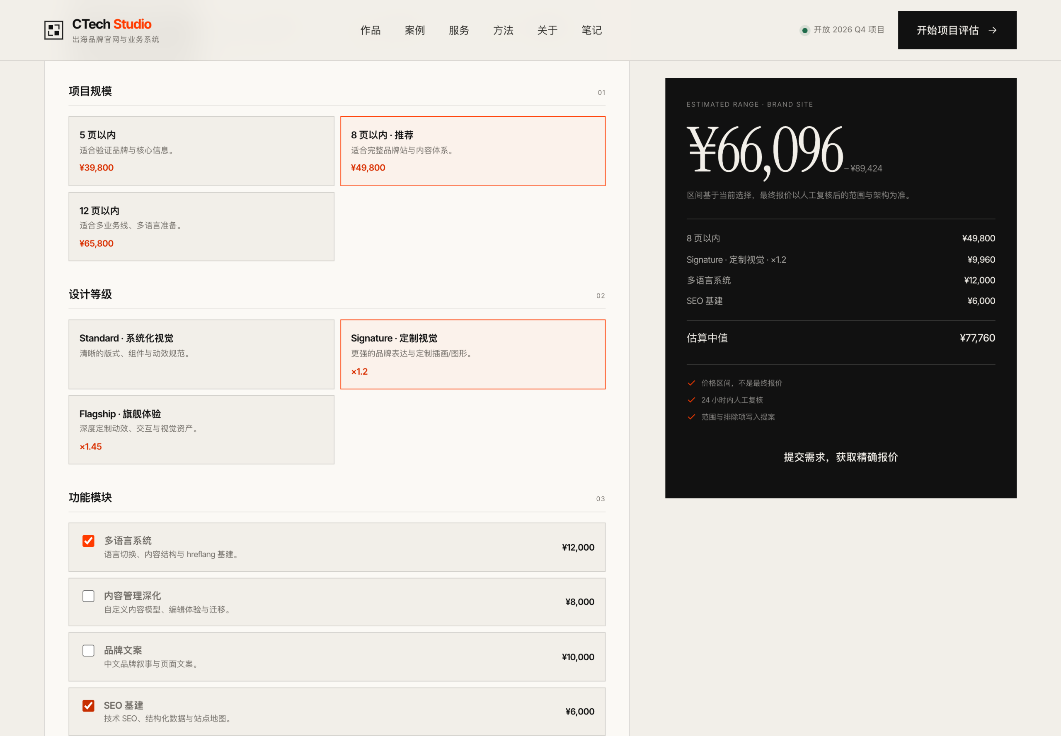Click the arrow icon in 开始项目评估 button
Image resolution: width=1061 pixels, height=736 pixels.
[992, 31]
